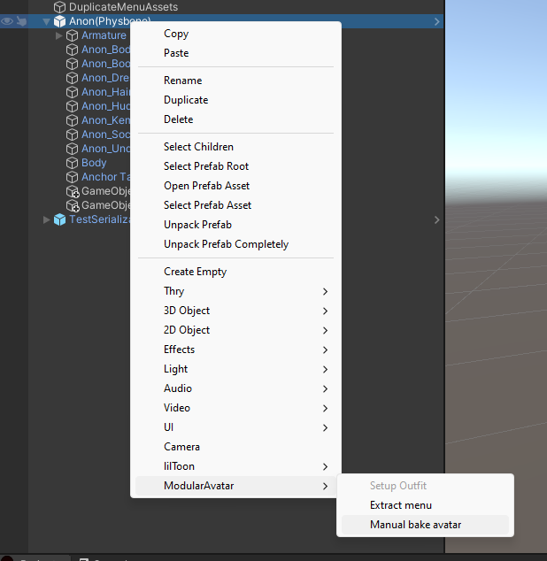Open the Effects submenu
The height and width of the screenshot is (561, 547).
(x=235, y=350)
